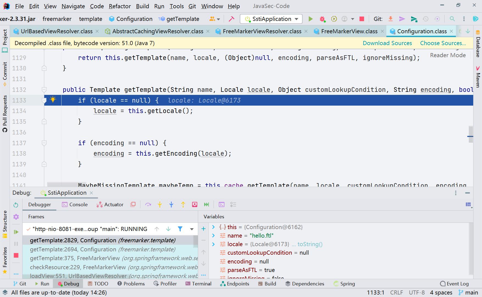Toggle the frames filter funnel icon
This screenshot has width=482, height=297.
click(180, 229)
